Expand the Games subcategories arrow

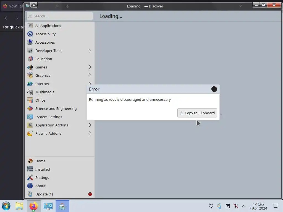90,67
